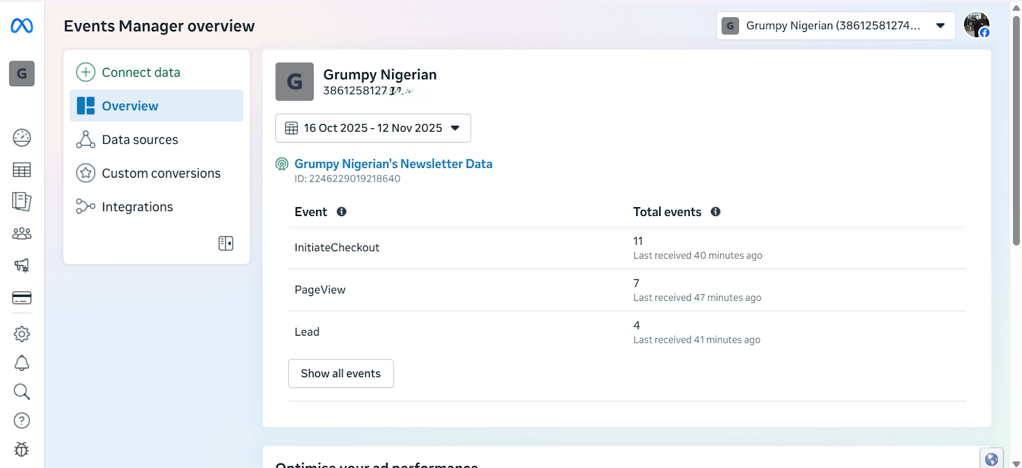Open the table grid icon in sidebar

22,169
